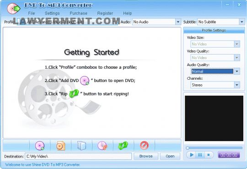Click the Rip icon in step 3 instructions
247x169 pixels.
[x=74, y=93]
